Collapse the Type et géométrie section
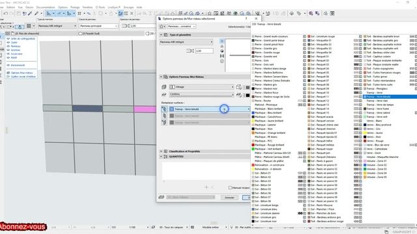 161,34
